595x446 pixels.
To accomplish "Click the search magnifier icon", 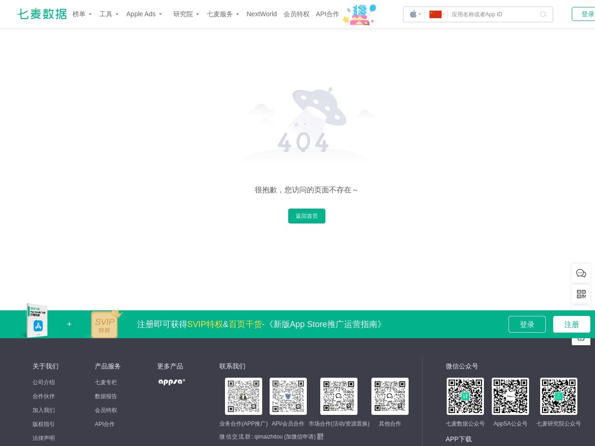I will point(543,14).
